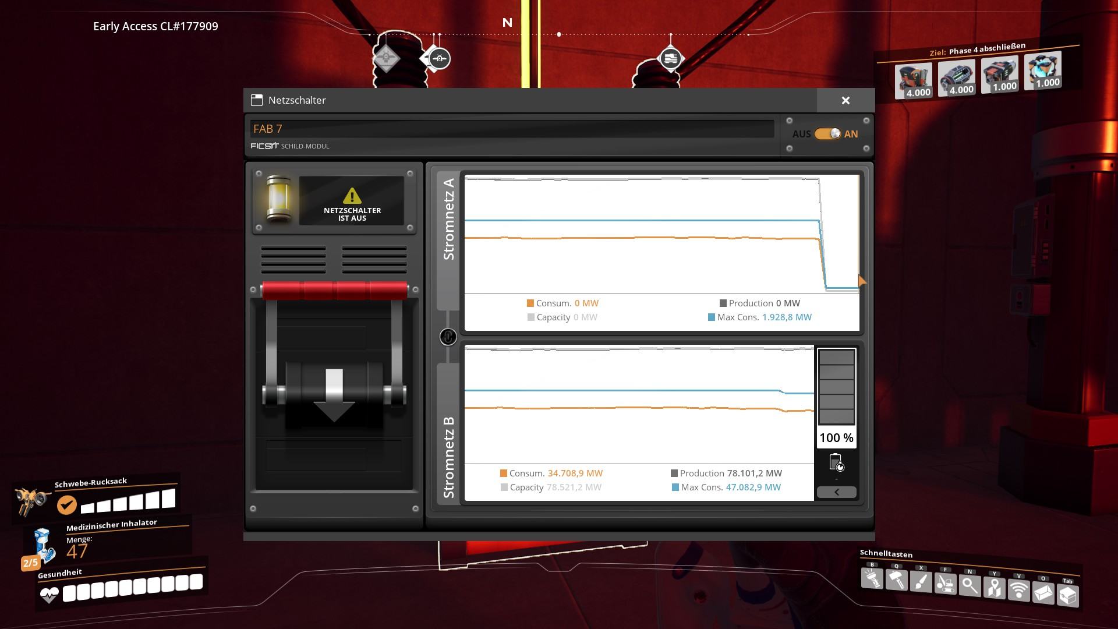
Task: Click the Stromnetz A power graph
Action: point(661,234)
